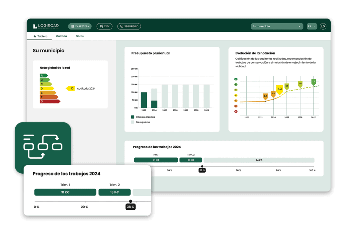Click the 38% marker on the progress slider
This screenshot has width=340, height=233.
tap(202, 170)
